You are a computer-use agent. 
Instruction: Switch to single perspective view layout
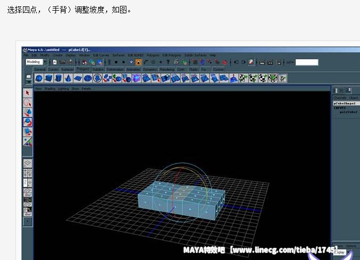pyautogui.click(x=28, y=163)
